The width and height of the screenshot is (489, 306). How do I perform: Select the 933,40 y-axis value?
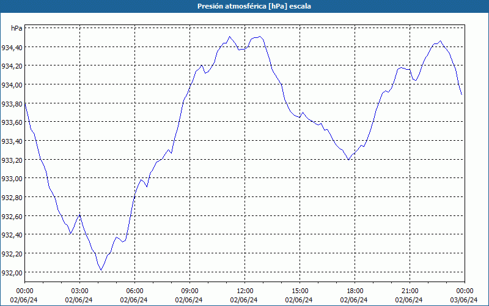click(12, 141)
